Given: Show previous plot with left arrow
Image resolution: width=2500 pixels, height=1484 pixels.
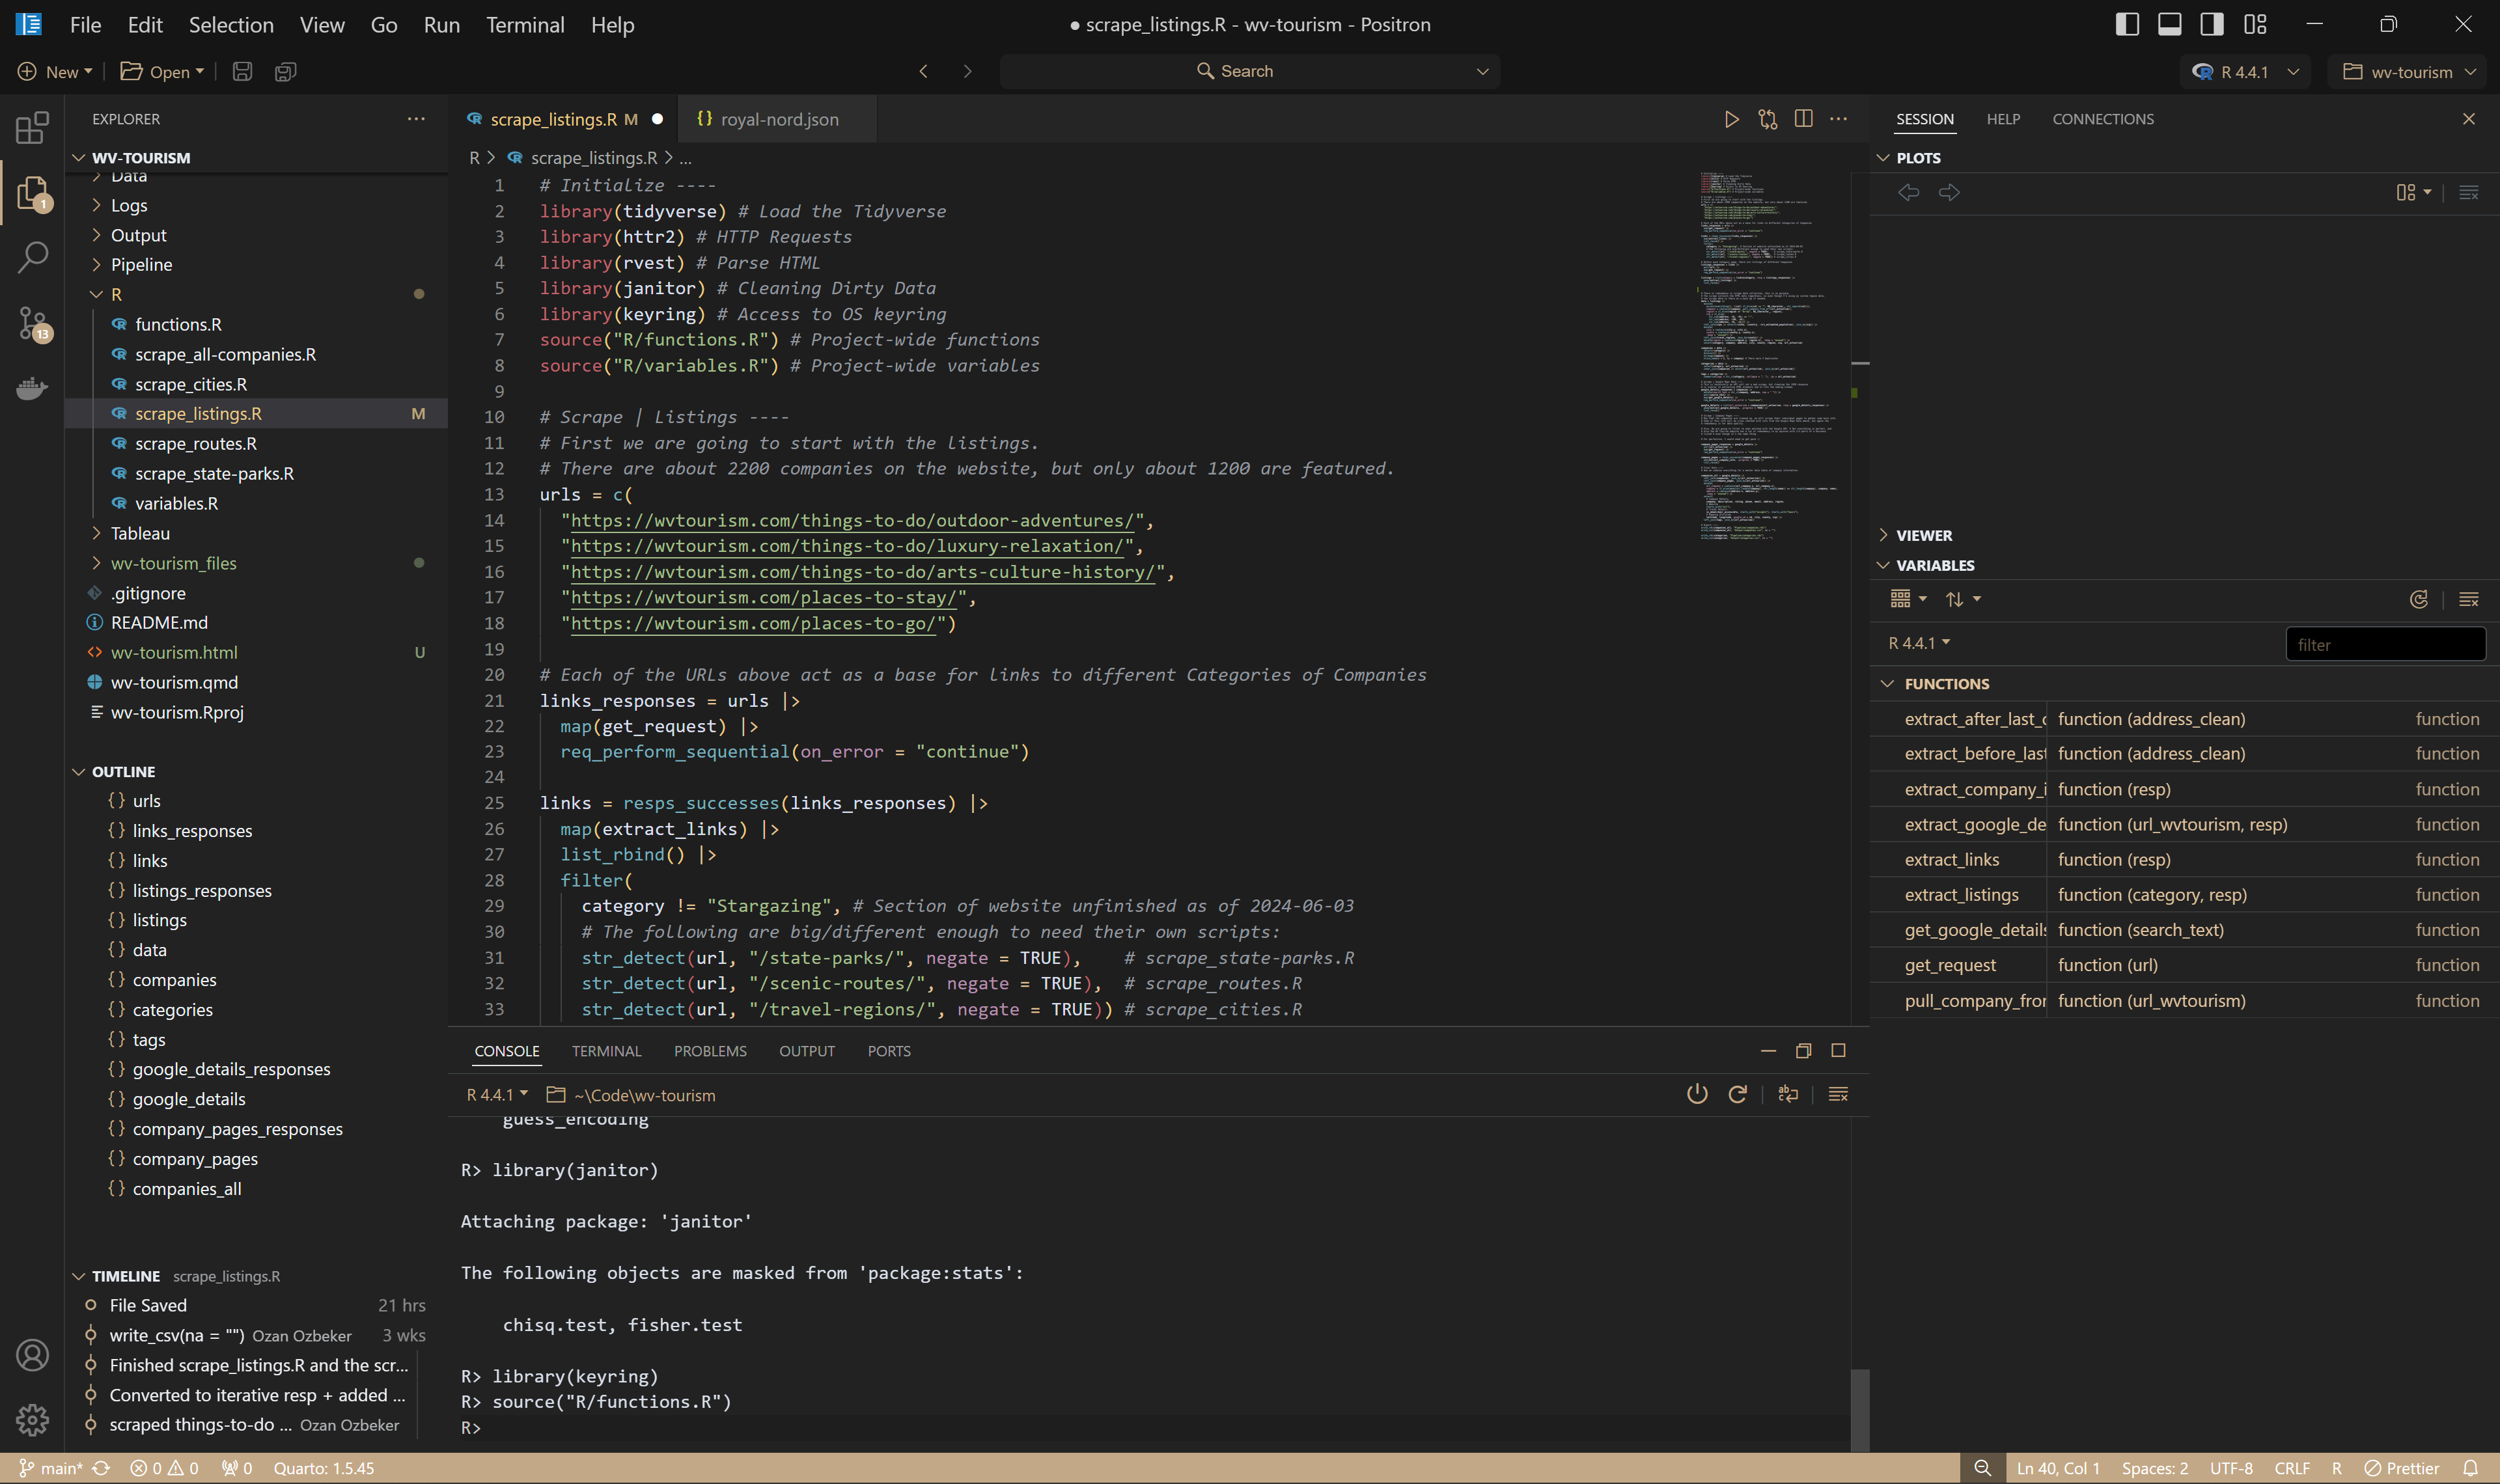Looking at the screenshot, I should tap(1908, 192).
